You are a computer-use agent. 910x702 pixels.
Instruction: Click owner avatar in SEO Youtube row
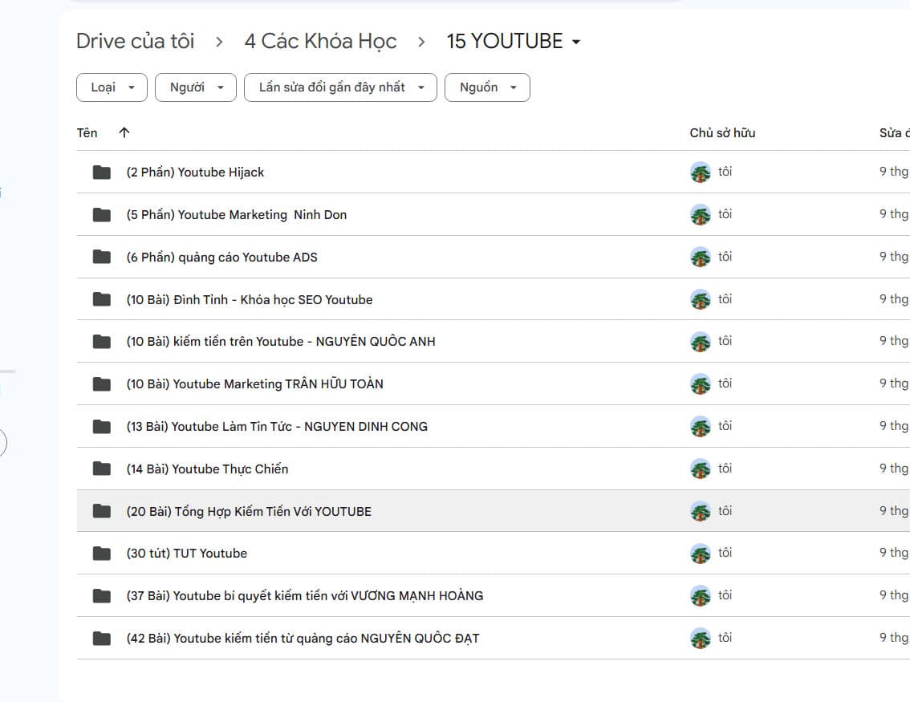(701, 299)
